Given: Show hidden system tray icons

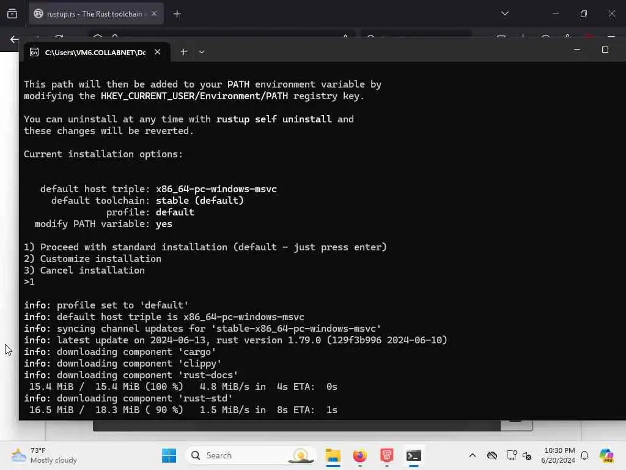Looking at the screenshot, I should 473,455.
